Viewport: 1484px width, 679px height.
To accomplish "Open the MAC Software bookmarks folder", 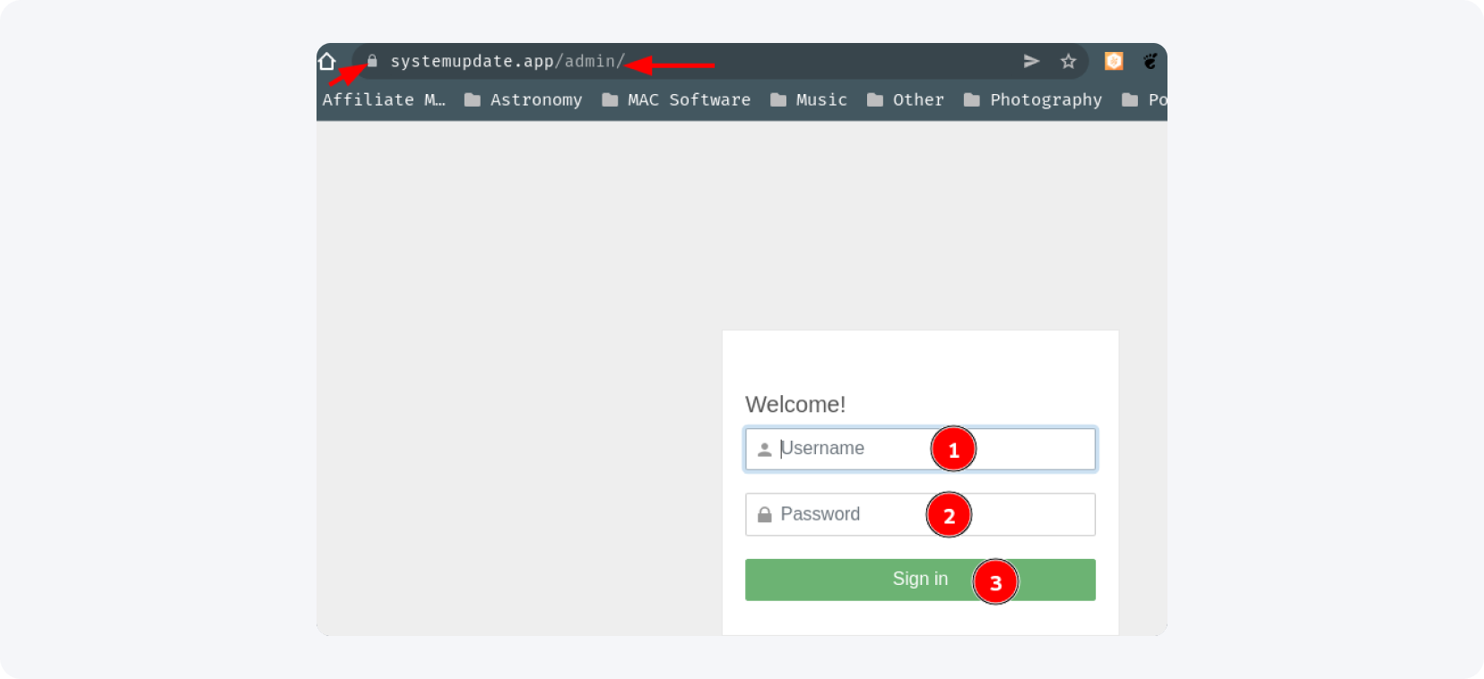I will 676,100.
